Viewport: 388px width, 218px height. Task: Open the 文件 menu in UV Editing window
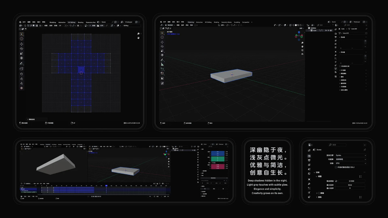pos(24,22)
